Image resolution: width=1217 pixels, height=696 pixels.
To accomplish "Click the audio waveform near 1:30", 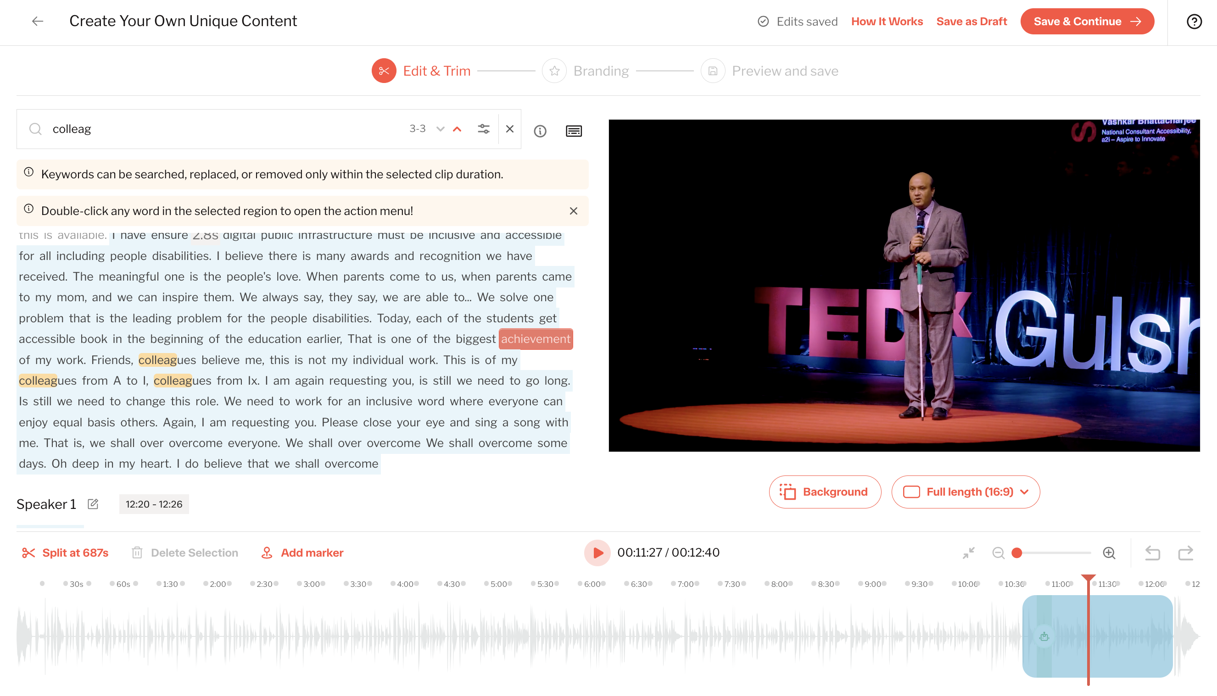I will click(x=170, y=636).
